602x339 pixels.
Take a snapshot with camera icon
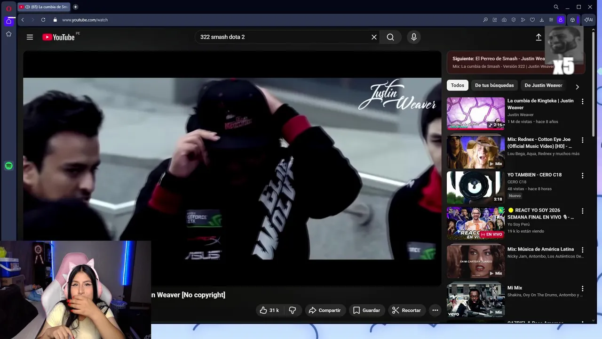point(504,20)
